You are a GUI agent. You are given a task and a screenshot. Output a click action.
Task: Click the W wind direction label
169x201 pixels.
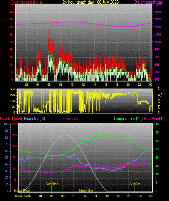160,95
